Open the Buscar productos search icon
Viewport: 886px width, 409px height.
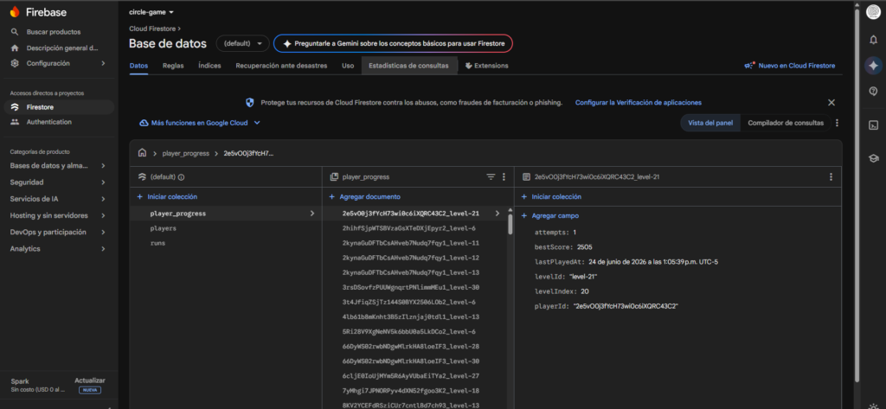tap(15, 32)
